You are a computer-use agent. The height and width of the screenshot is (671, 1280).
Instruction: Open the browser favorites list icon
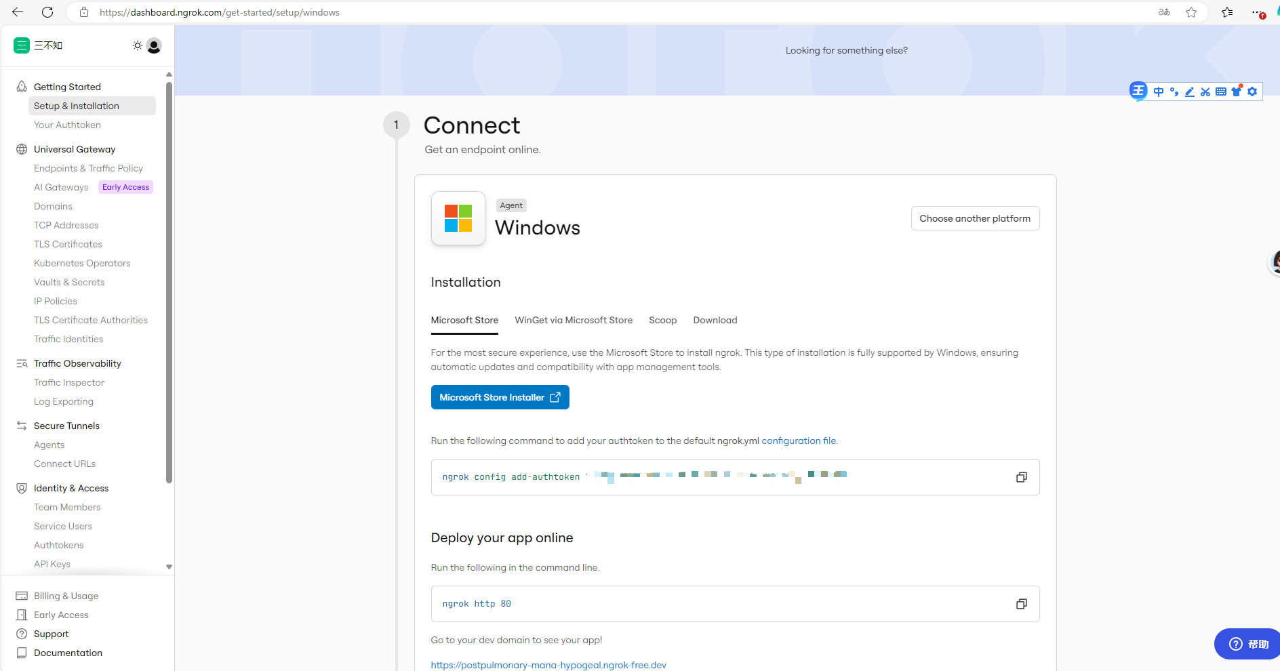[x=1227, y=12]
